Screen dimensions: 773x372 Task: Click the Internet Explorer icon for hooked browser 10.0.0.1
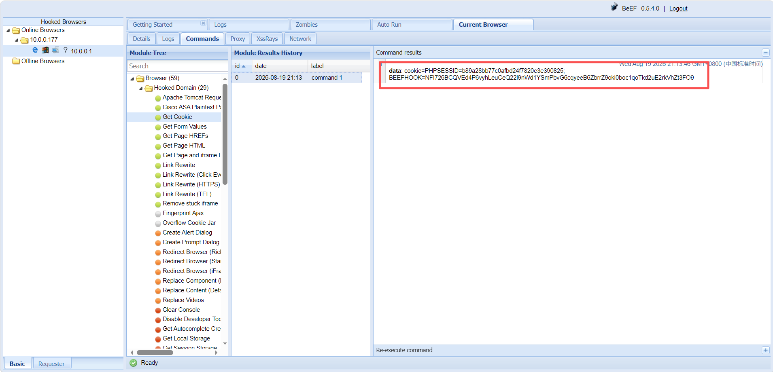(35, 50)
